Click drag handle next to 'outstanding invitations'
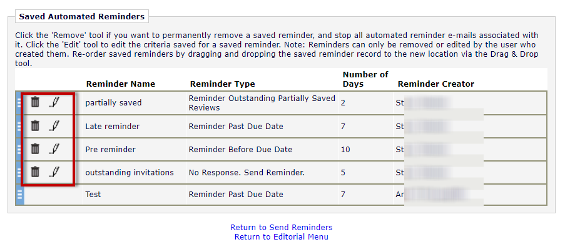This screenshot has height=247, width=565. (20, 172)
